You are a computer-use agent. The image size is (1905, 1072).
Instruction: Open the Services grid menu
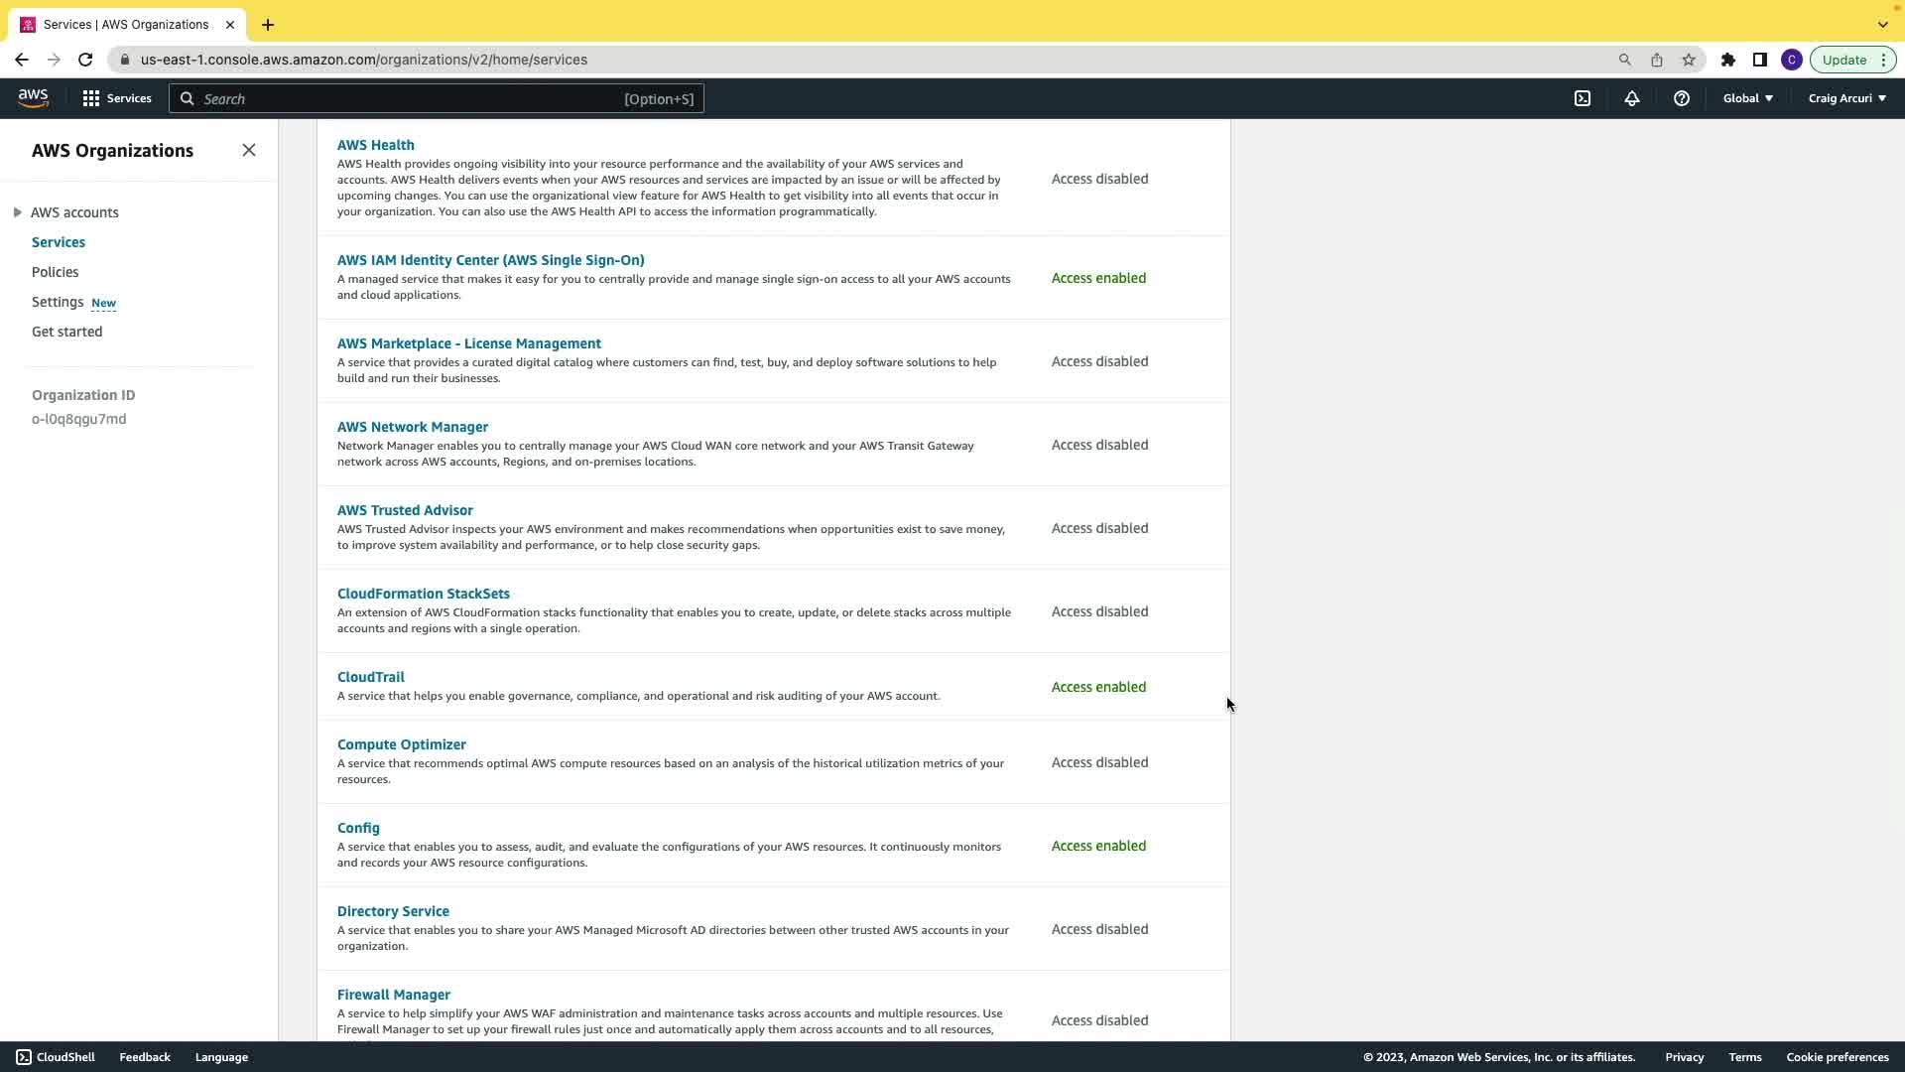coord(117,98)
